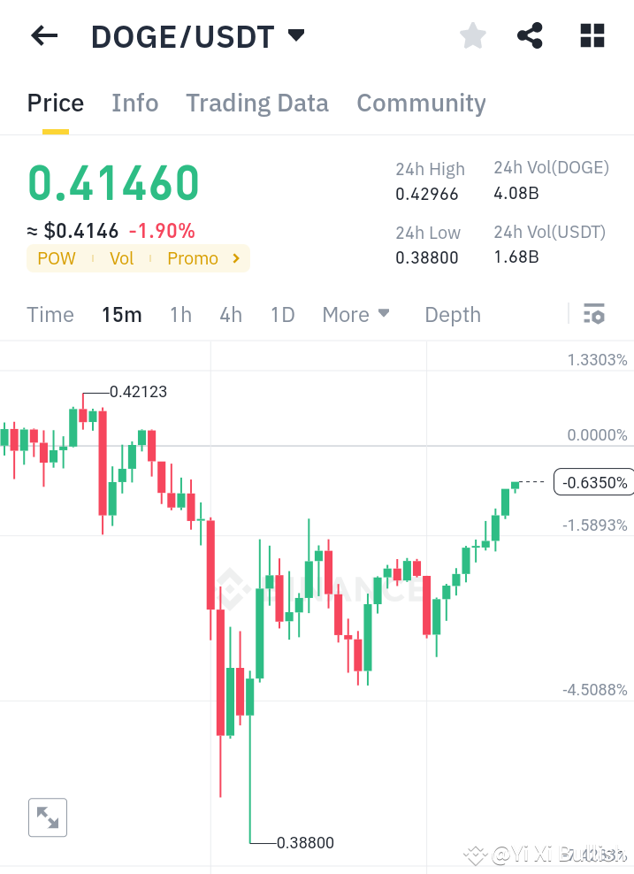Image resolution: width=634 pixels, height=874 pixels.
Task: Expand the chart to fullscreen
Action: click(47, 816)
